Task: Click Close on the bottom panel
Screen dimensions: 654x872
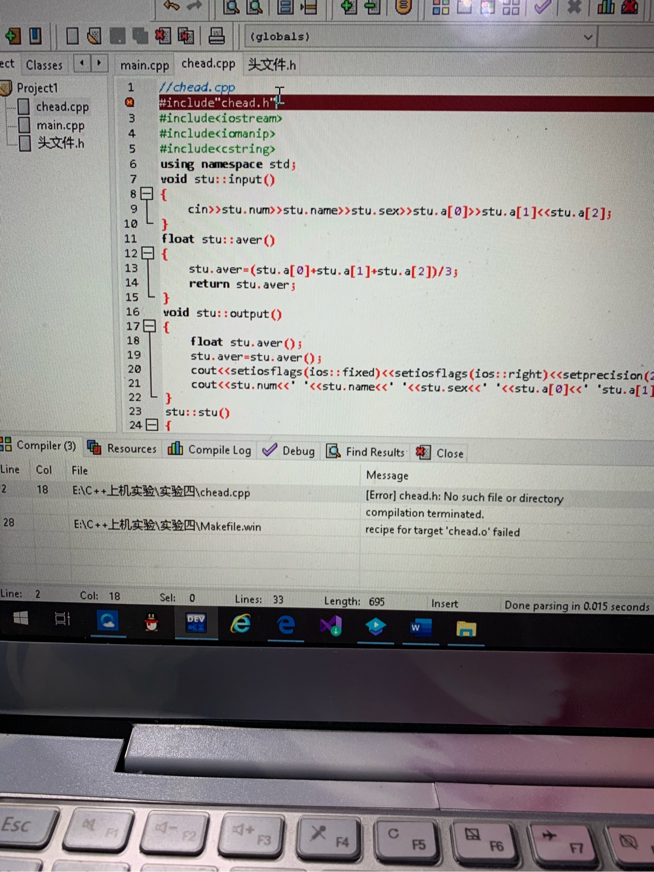Action: tap(440, 453)
